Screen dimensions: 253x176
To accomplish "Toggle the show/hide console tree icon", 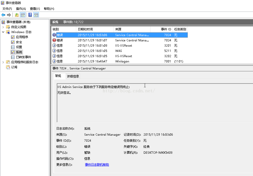I will click(x=22, y=15).
